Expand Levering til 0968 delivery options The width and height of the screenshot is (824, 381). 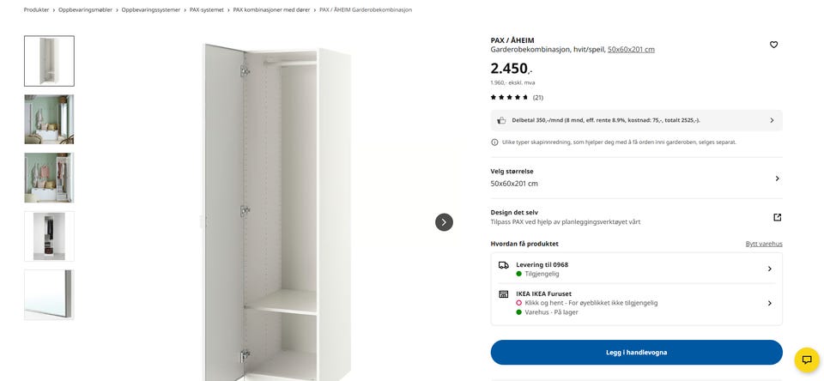(x=769, y=269)
